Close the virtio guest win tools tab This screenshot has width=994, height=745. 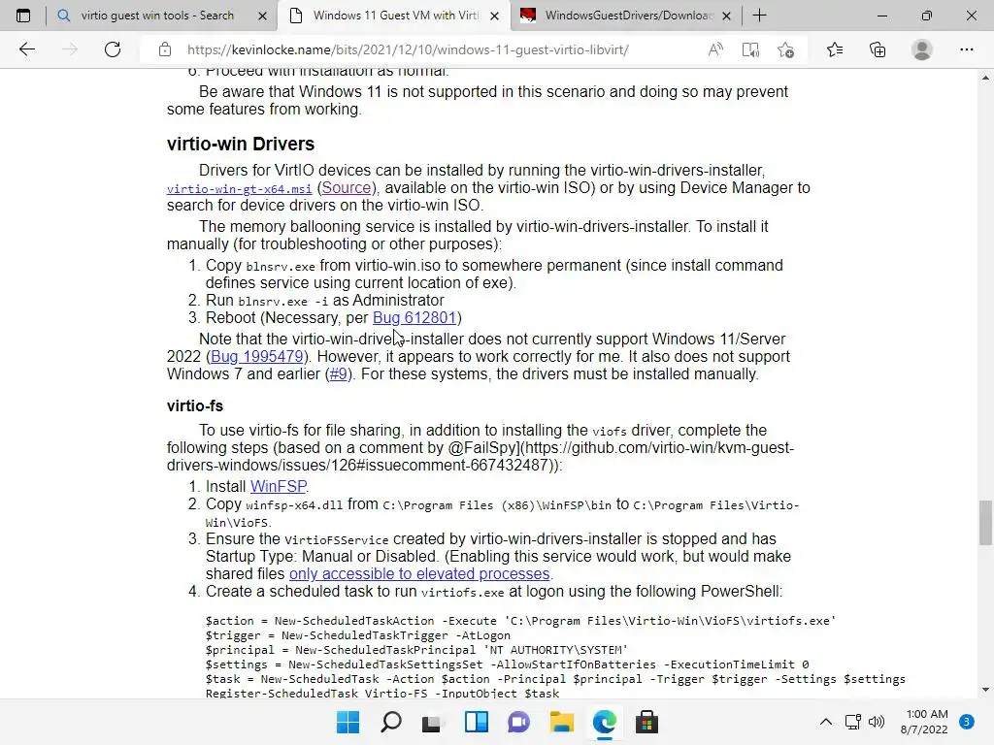[x=262, y=16]
